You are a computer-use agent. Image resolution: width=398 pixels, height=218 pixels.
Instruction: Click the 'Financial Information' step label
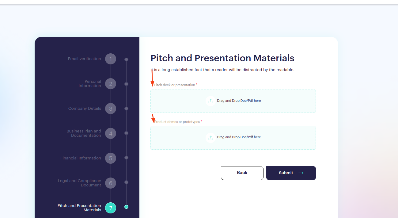[x=81, y=158]
